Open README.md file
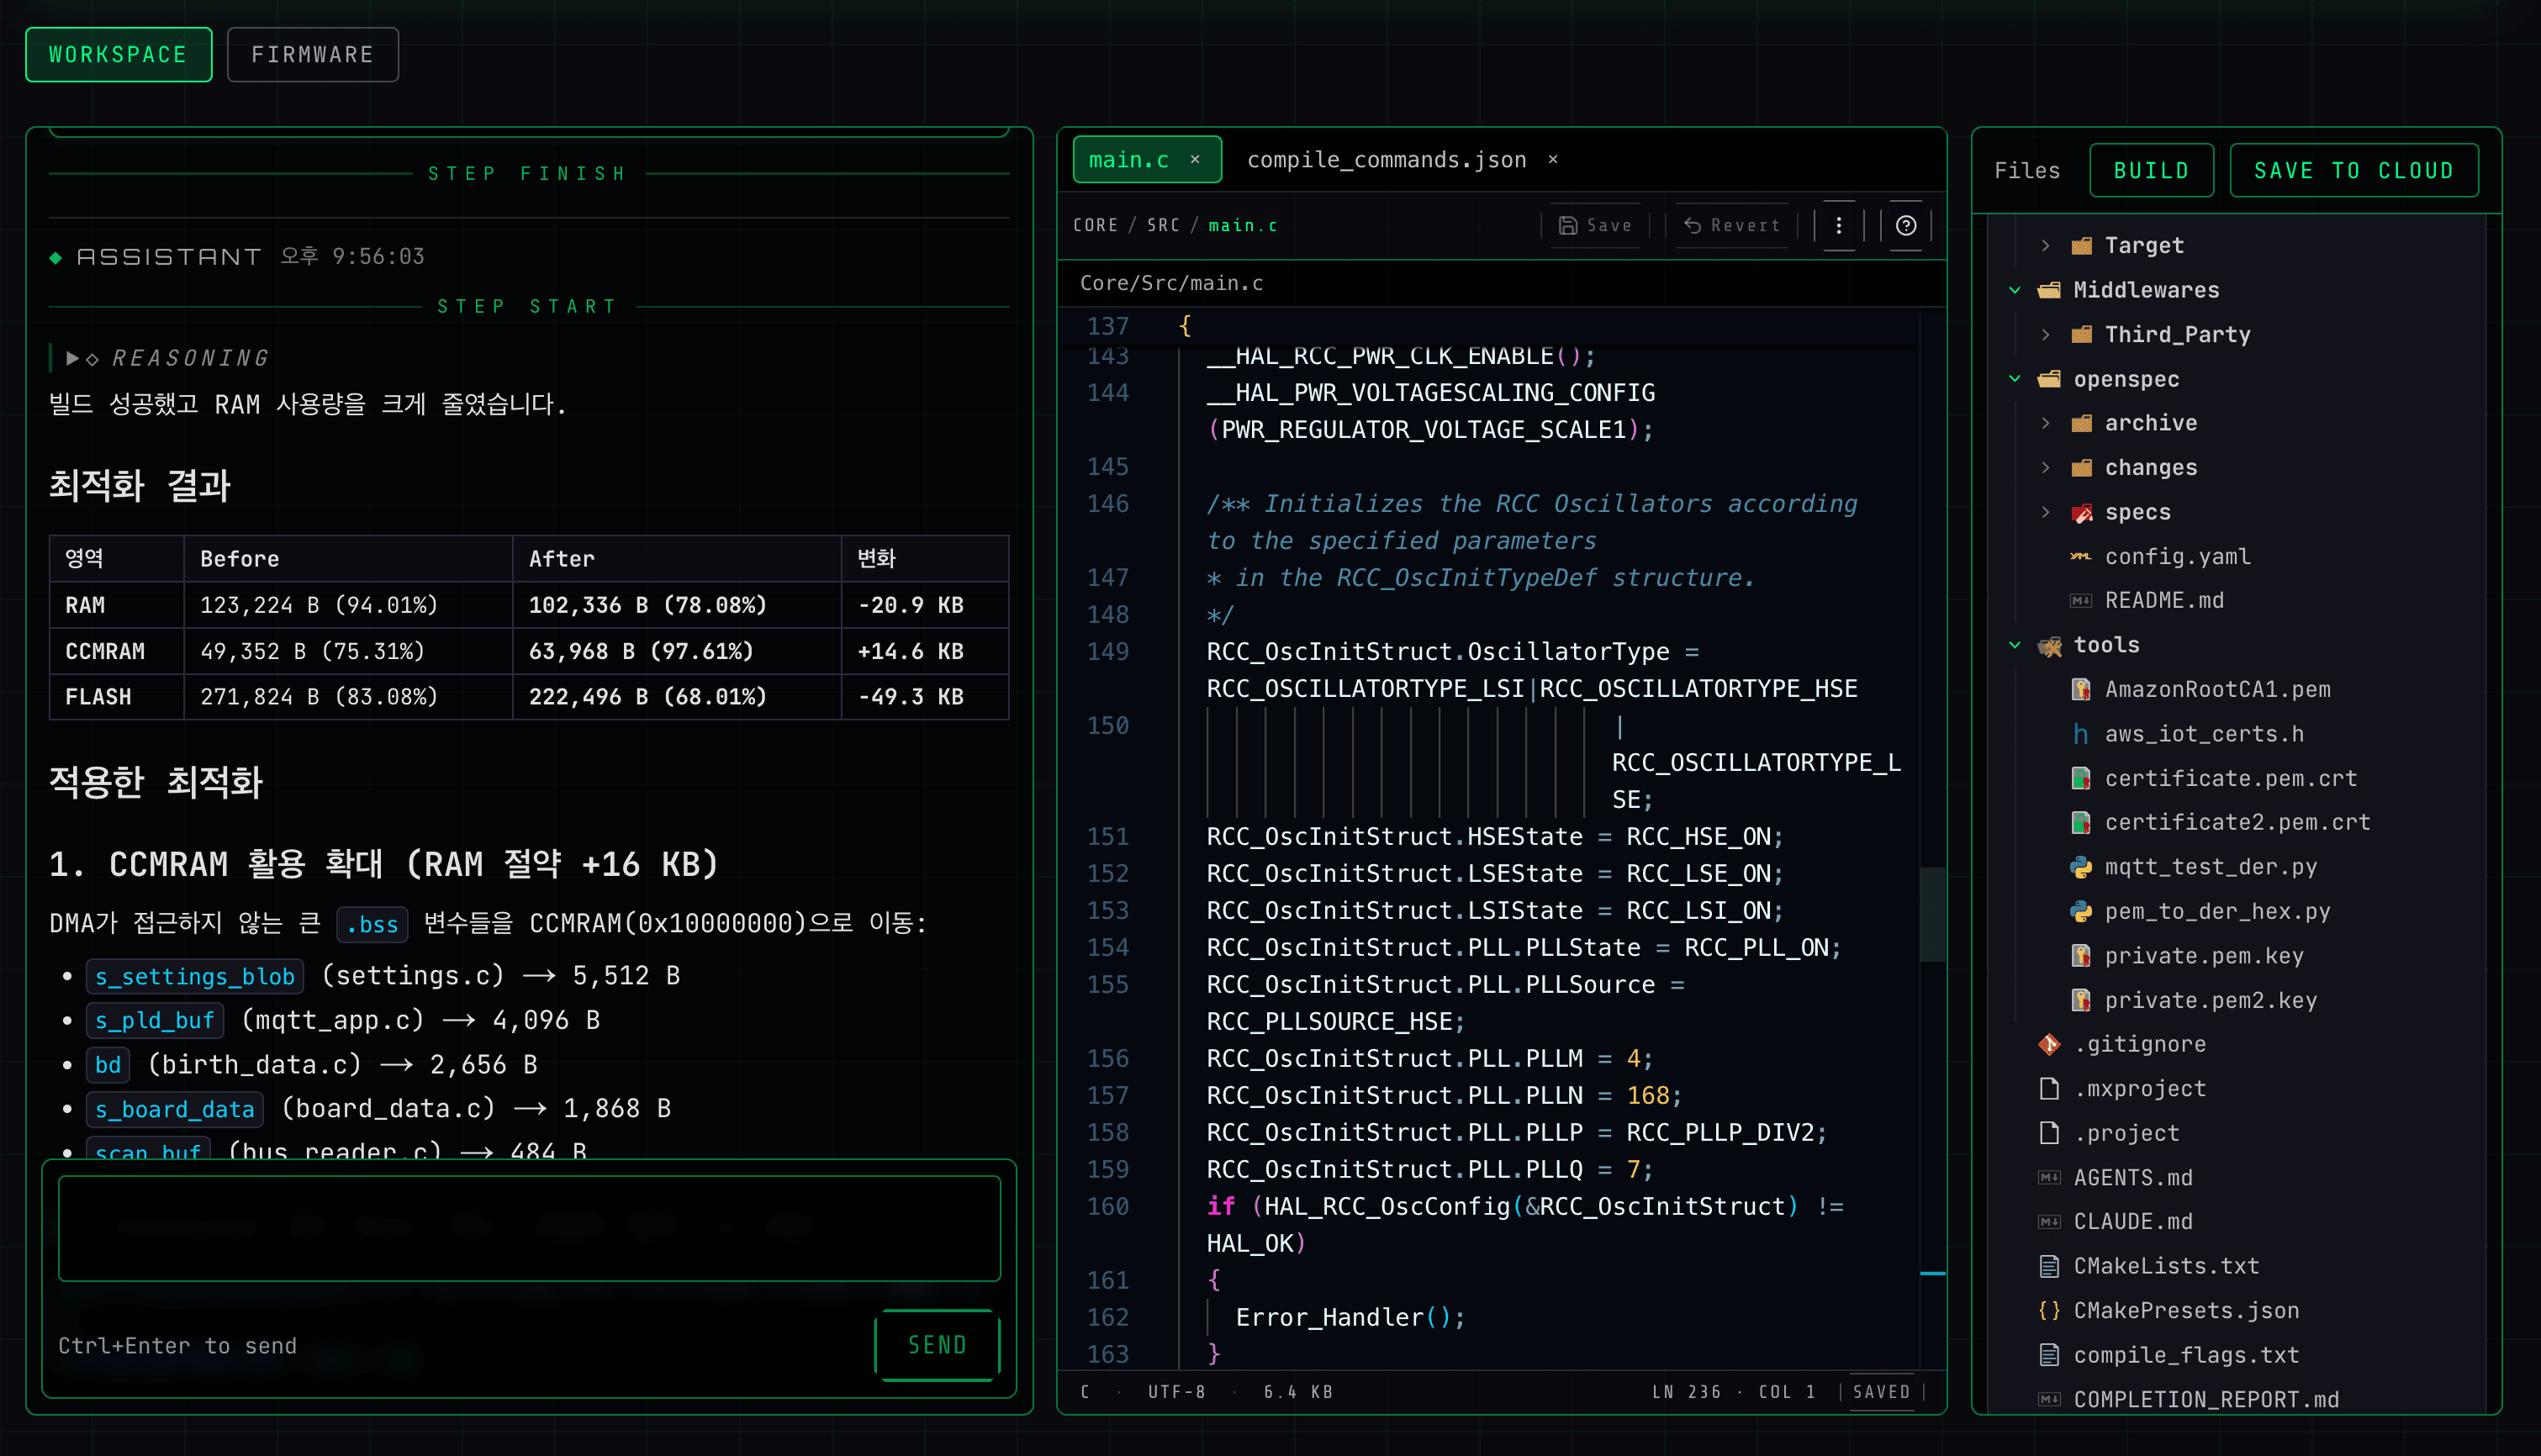 tap(2164, 601)
